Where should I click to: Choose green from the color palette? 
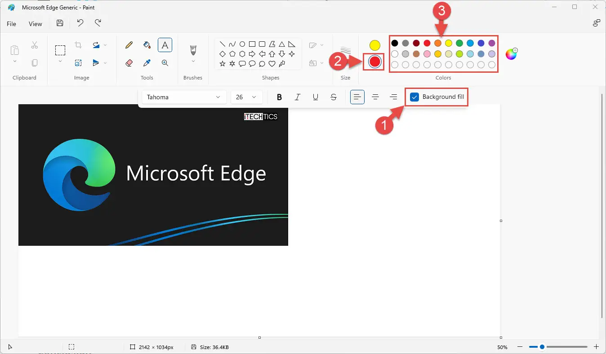pyautogui.click(x=459, y=43)
